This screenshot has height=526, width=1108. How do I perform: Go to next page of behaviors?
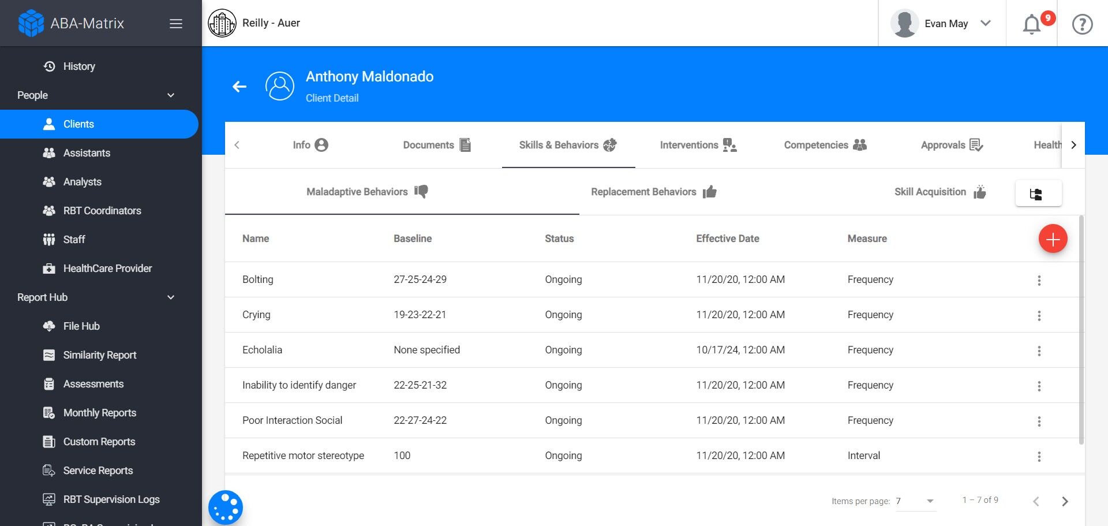pos(1065,501)
